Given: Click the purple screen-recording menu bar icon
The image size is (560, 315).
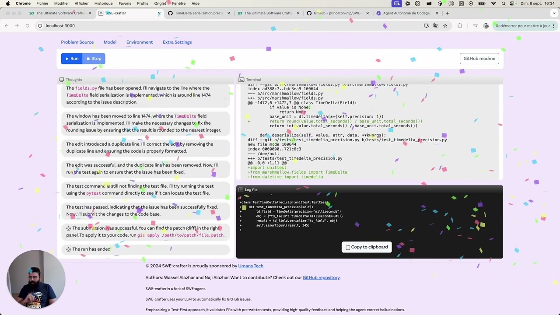Looking at the screenshot, I should pyautogui.click(x=397, y=3).
